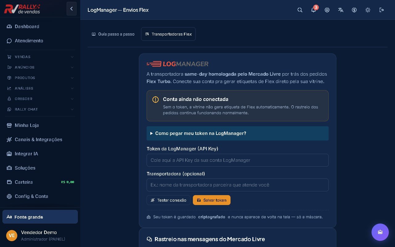Expand 'Como pegar meu token na LogManager?'

pos(238,133)
